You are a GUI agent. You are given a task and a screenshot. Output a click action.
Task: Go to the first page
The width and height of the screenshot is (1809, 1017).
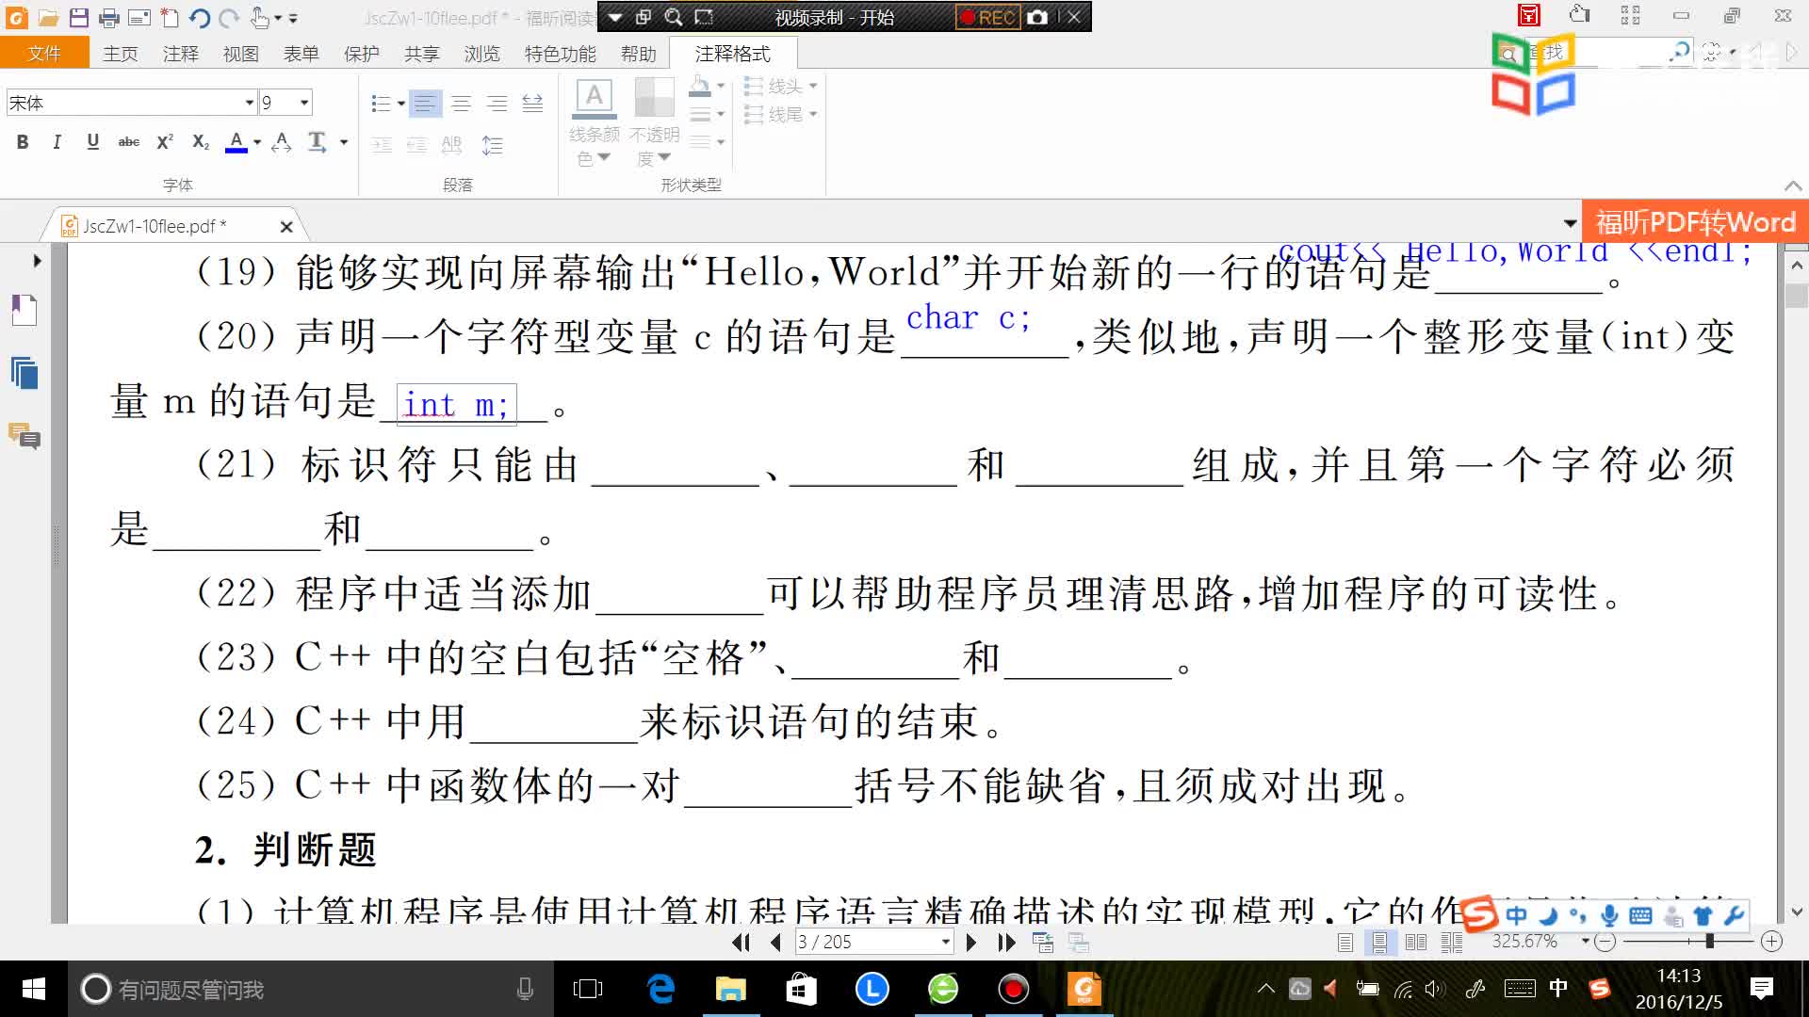point(742,942)
